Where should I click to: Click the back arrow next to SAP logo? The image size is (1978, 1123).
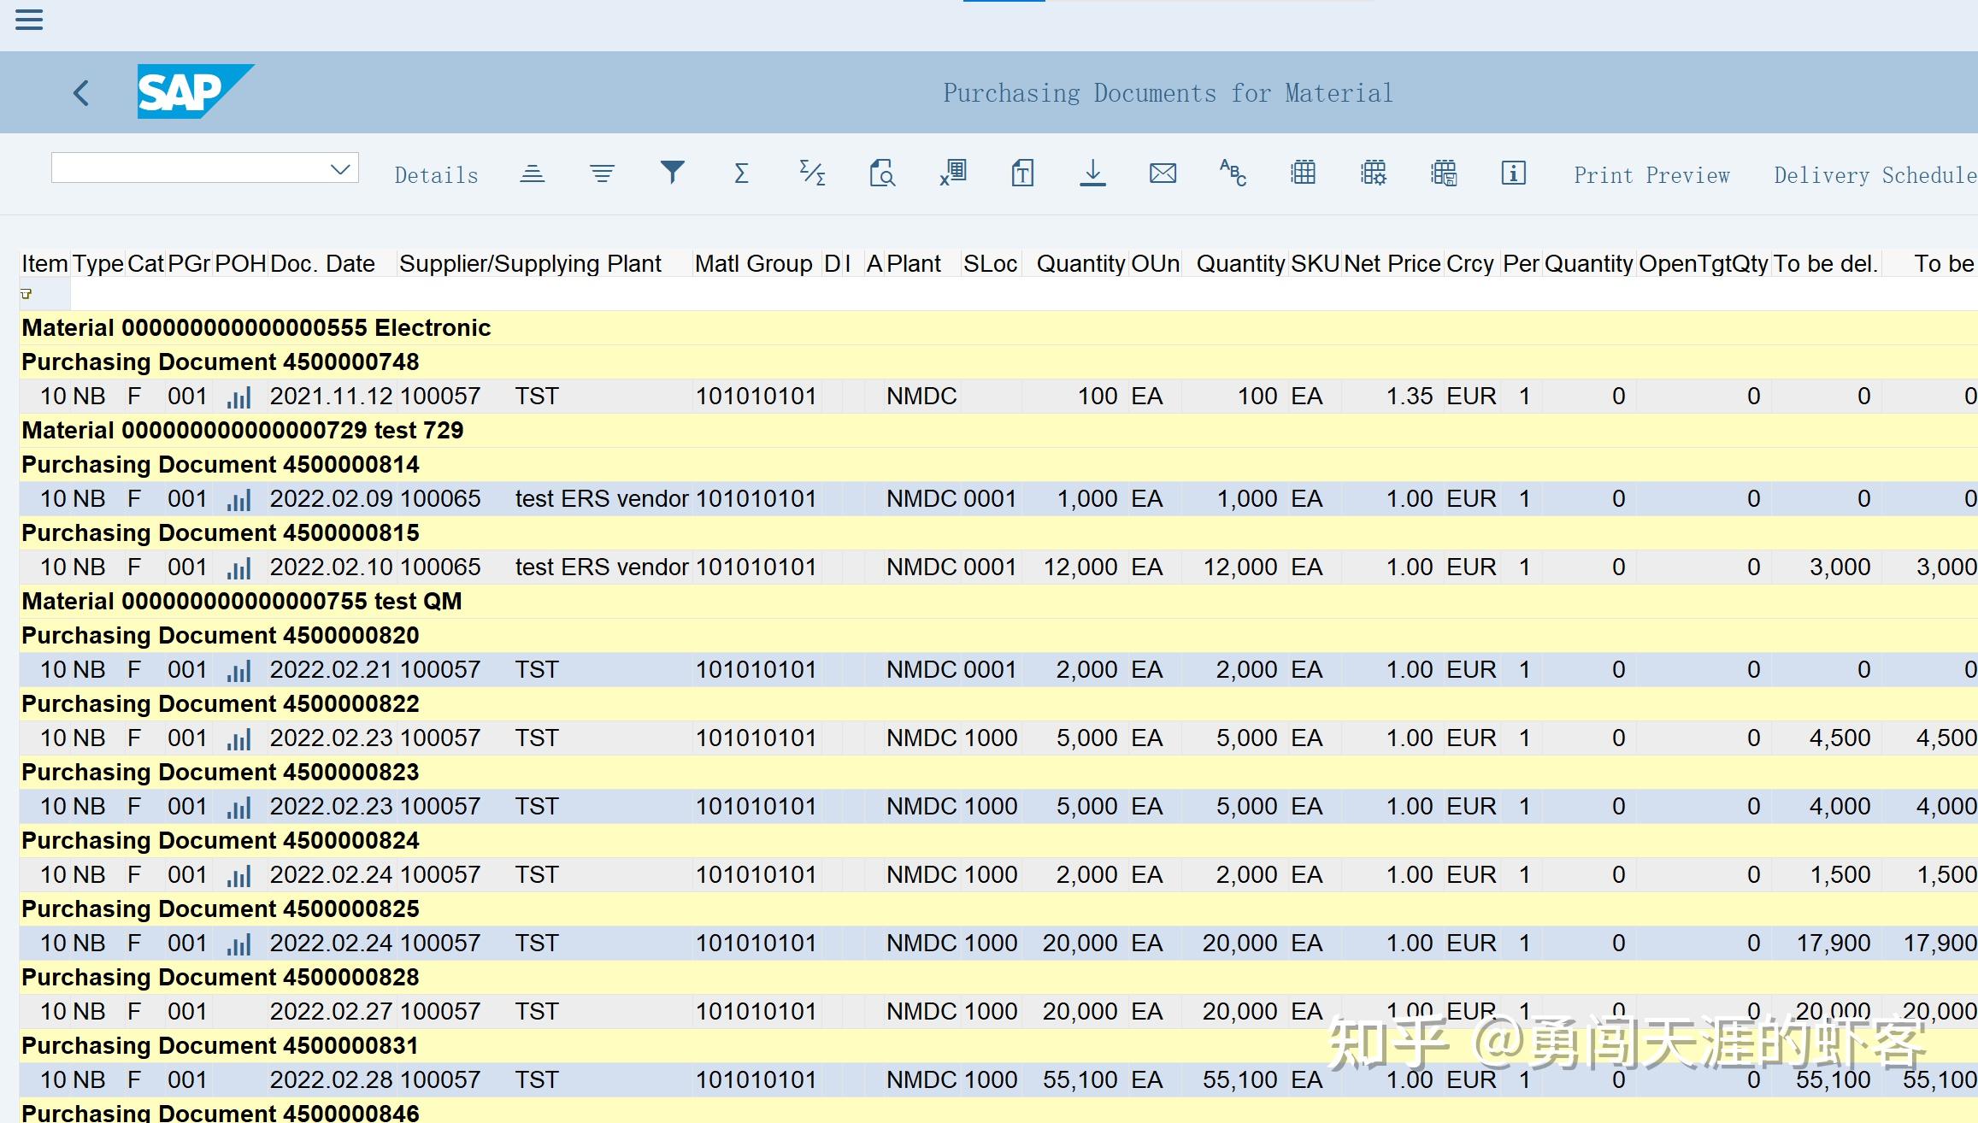tap(82, 92)
